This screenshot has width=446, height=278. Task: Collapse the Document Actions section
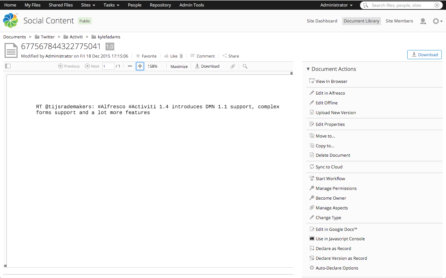308,69
